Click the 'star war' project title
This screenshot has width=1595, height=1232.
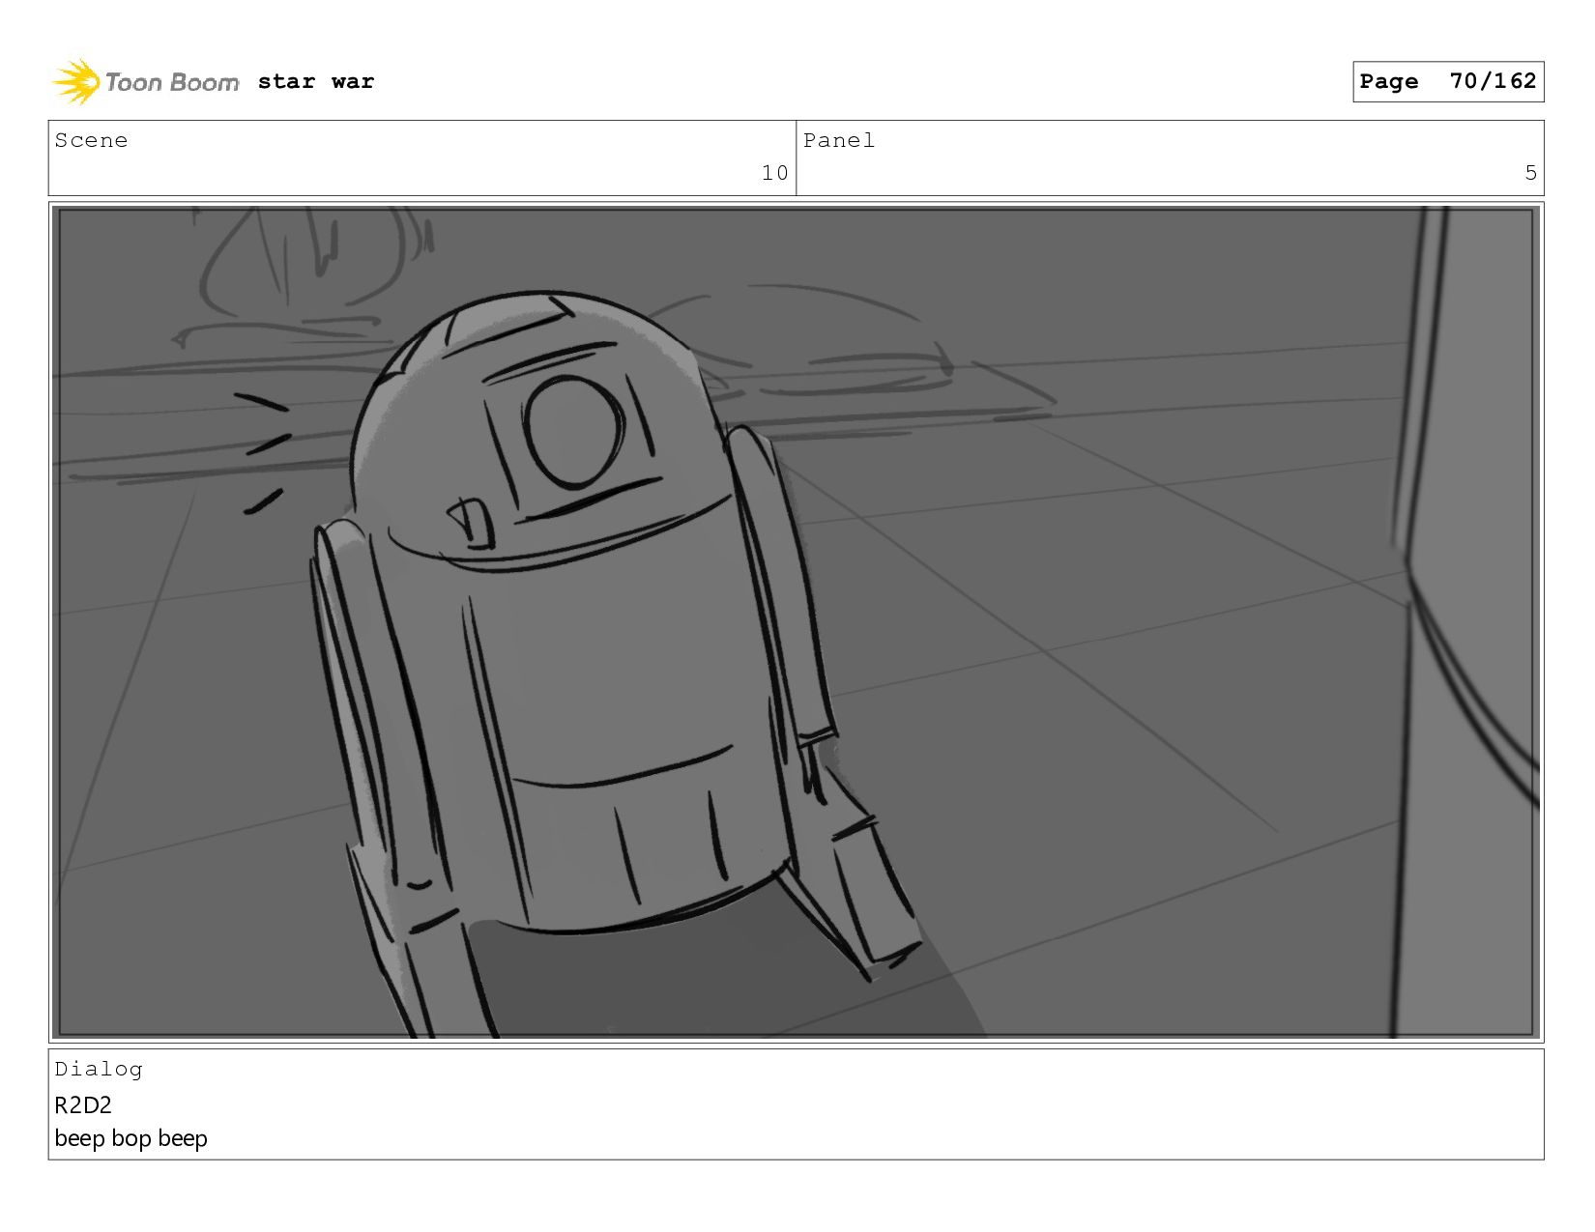[x=316, y=81]
